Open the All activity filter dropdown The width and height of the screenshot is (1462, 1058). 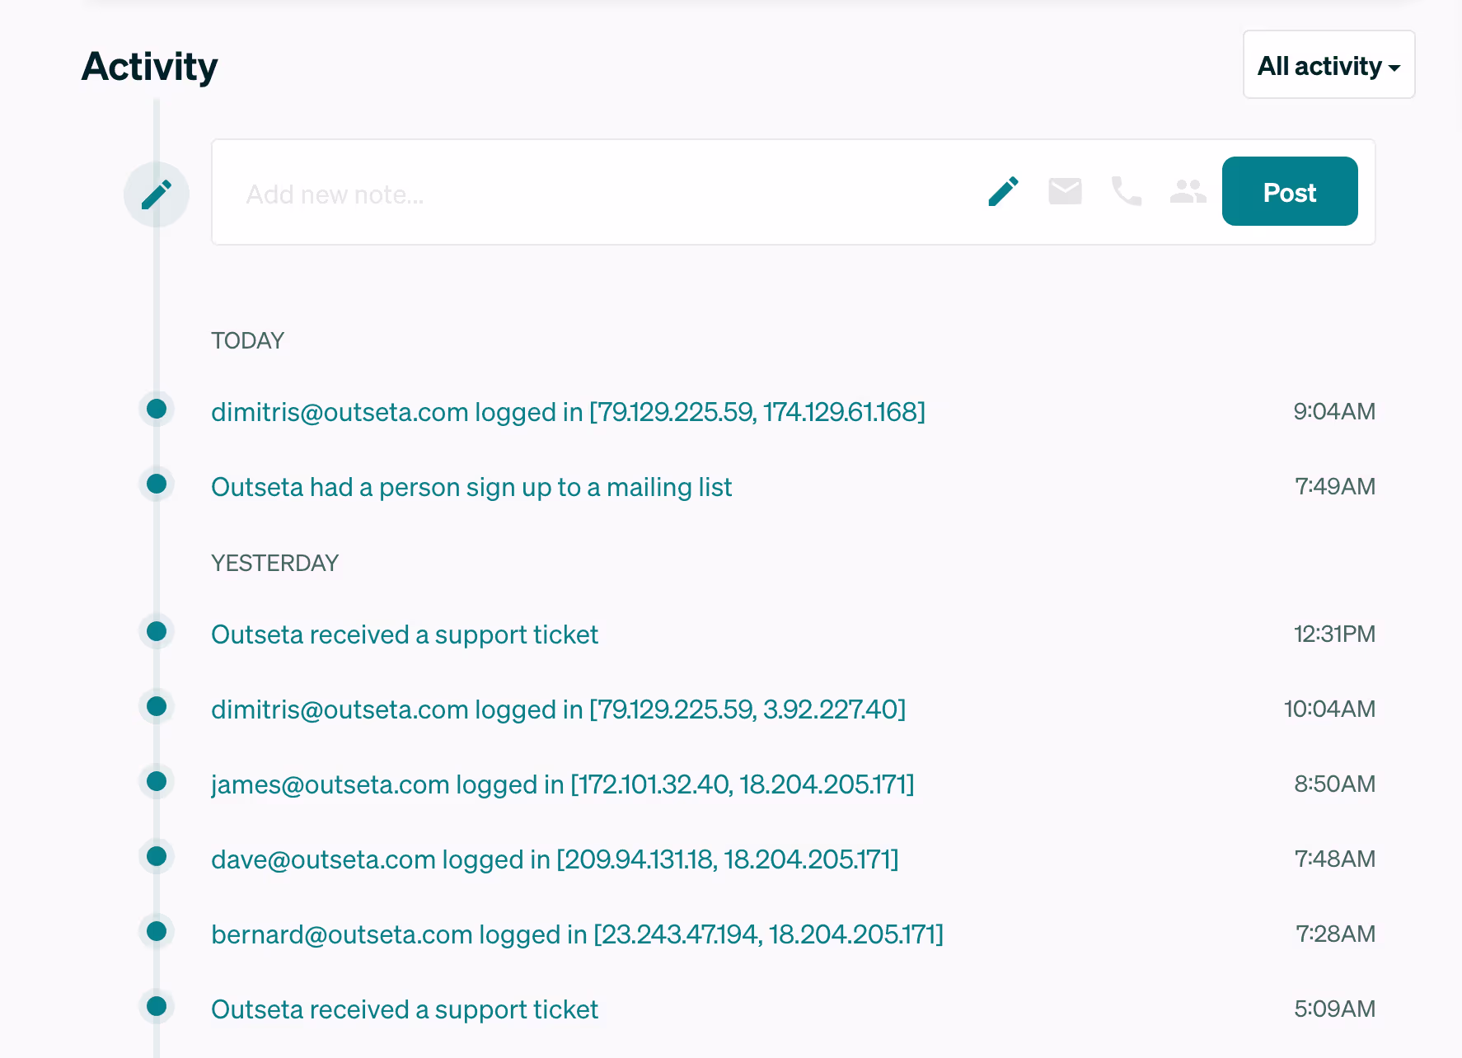pyautogui.click(x=1328, y=65)
